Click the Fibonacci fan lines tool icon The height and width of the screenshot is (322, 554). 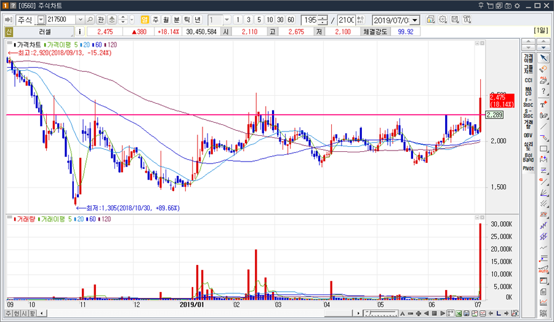pos(544,192)
